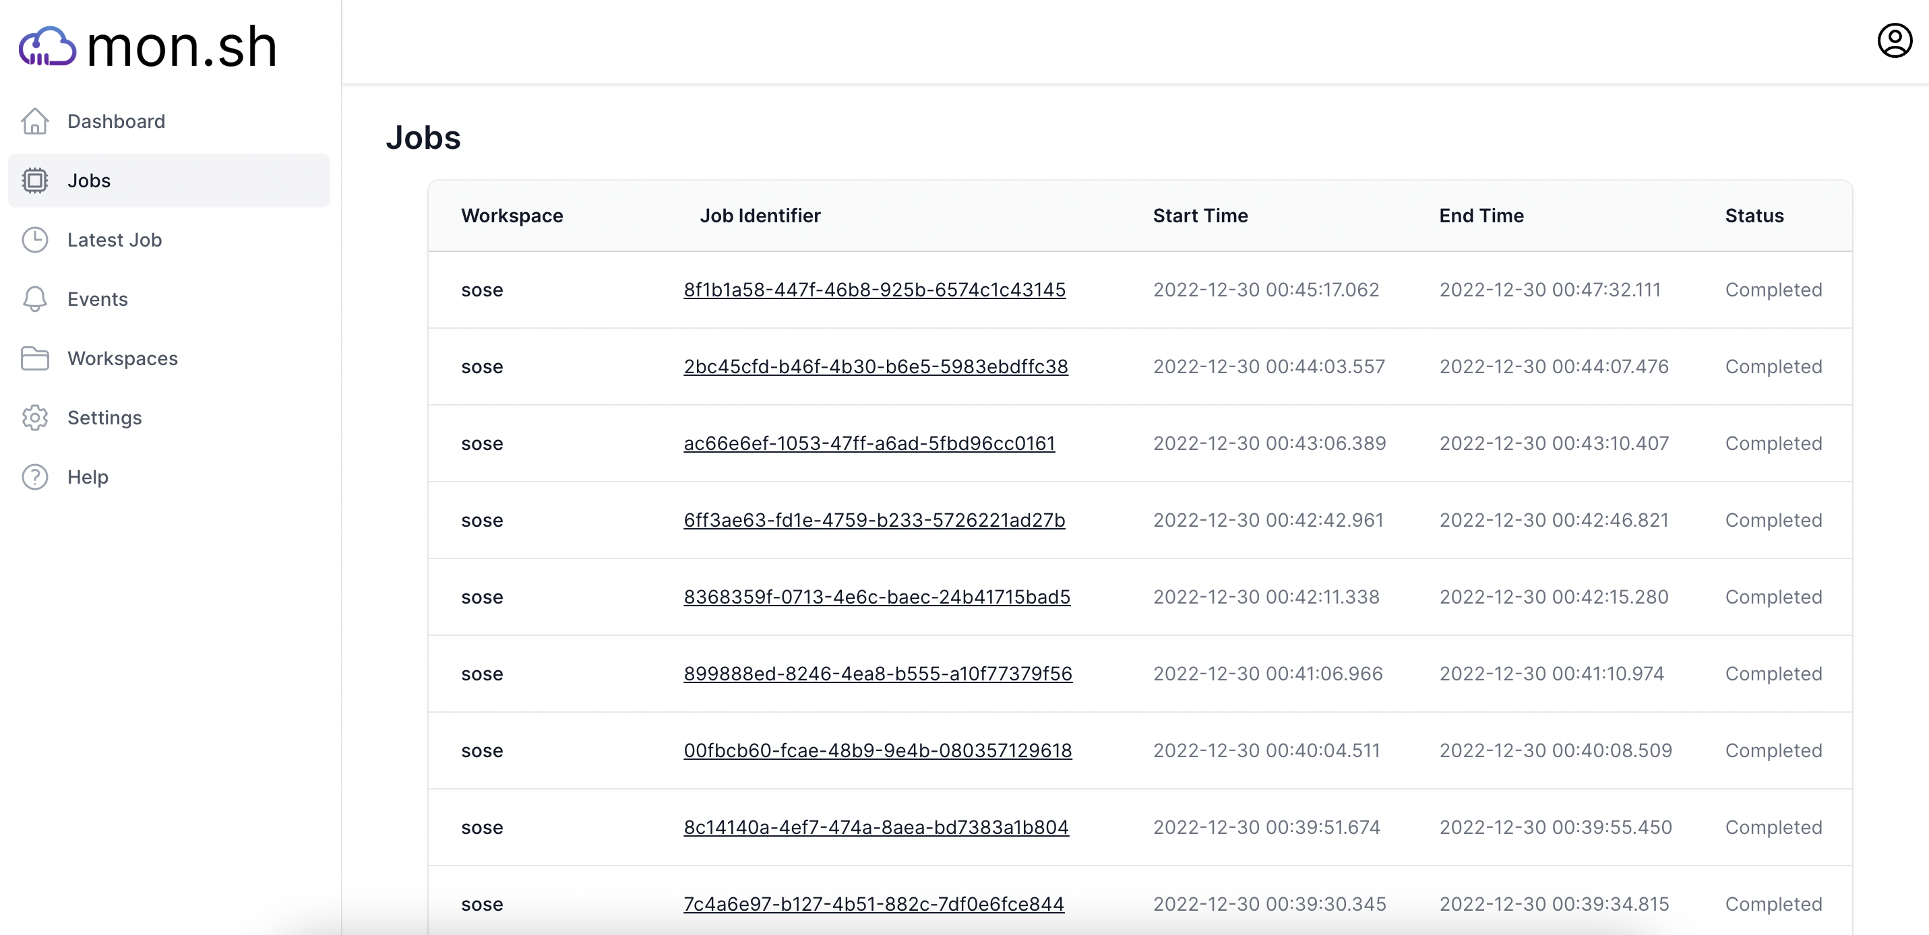Select Jobs in the sidebar
1929x935 pixels.
[x=169, y=181]
